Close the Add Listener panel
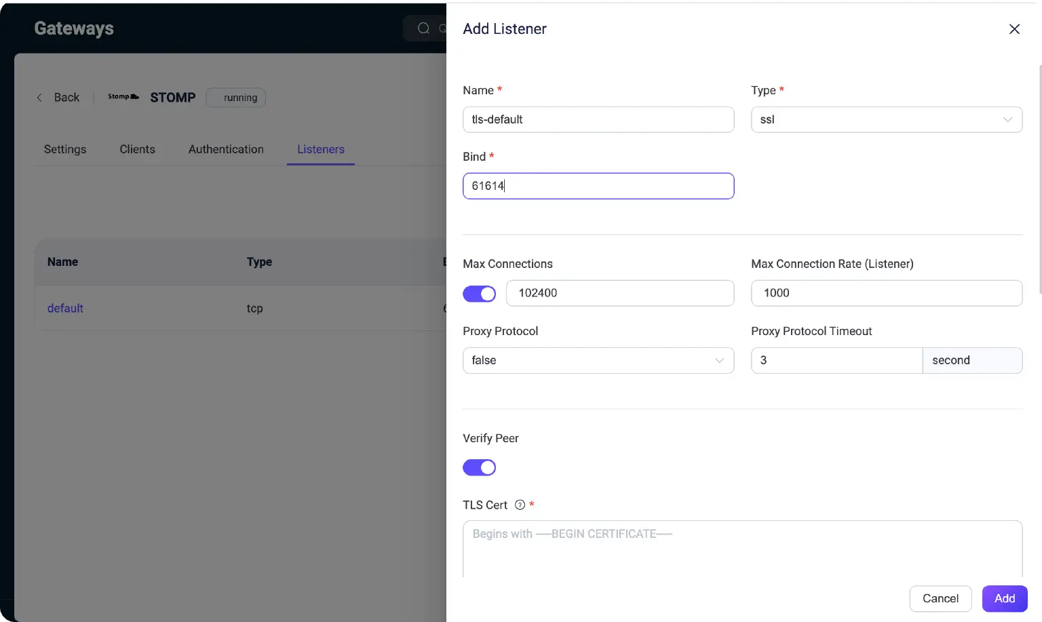 click(x=1014, y=29)
